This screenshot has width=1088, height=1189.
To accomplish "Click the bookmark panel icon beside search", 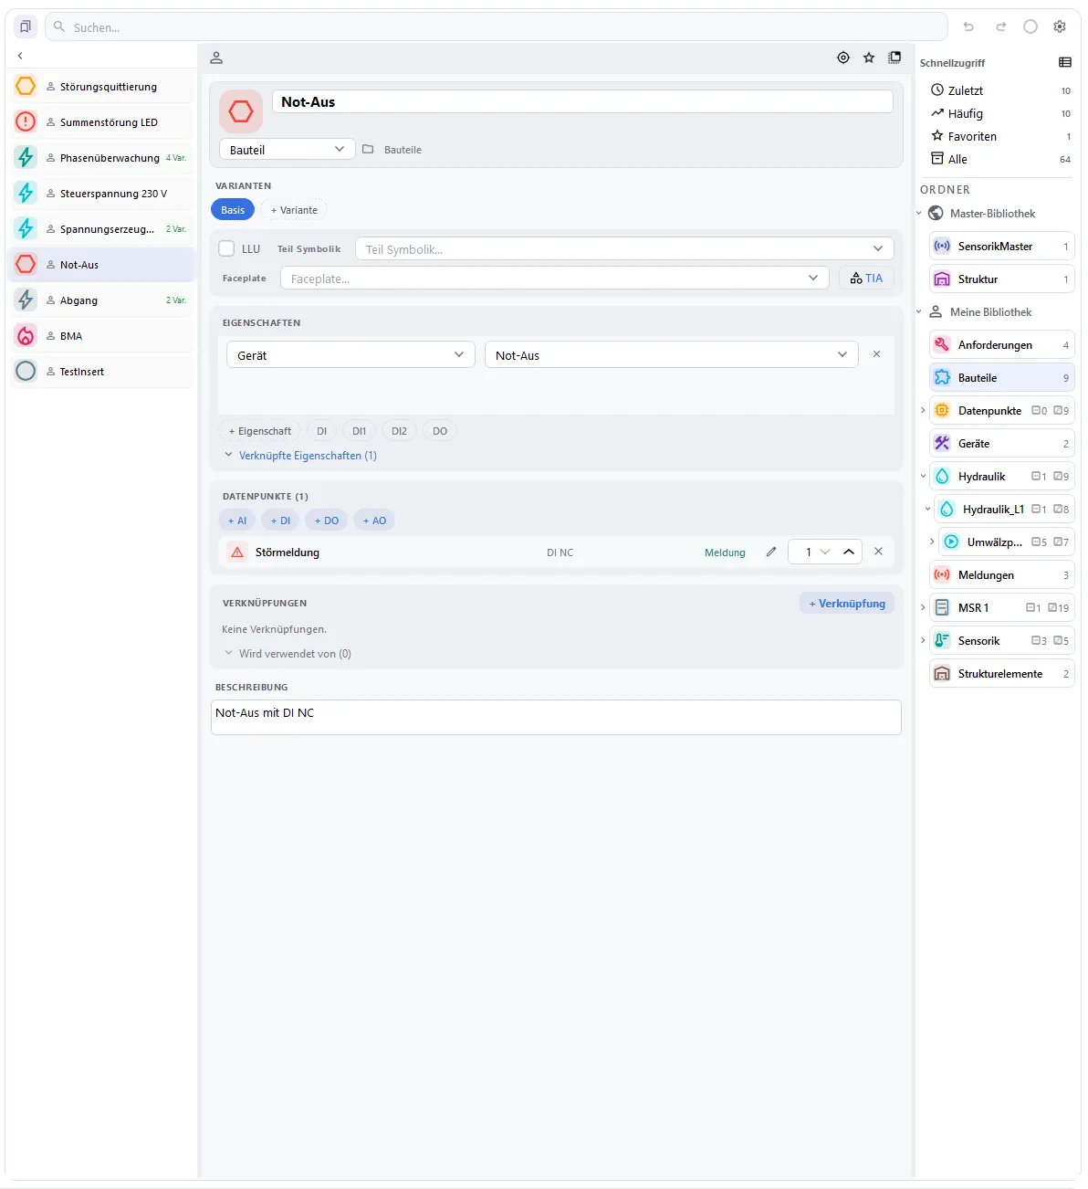I will pyautogui.click(x=26, y=26).
